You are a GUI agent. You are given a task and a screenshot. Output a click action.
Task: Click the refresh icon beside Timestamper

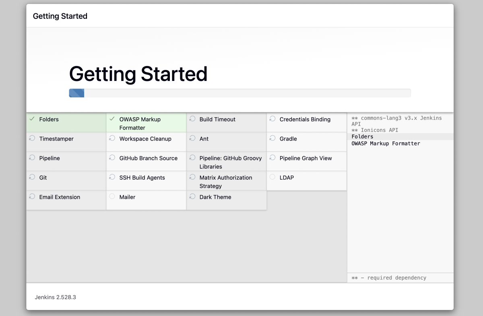pyautogui.click(x=32, y=138)
